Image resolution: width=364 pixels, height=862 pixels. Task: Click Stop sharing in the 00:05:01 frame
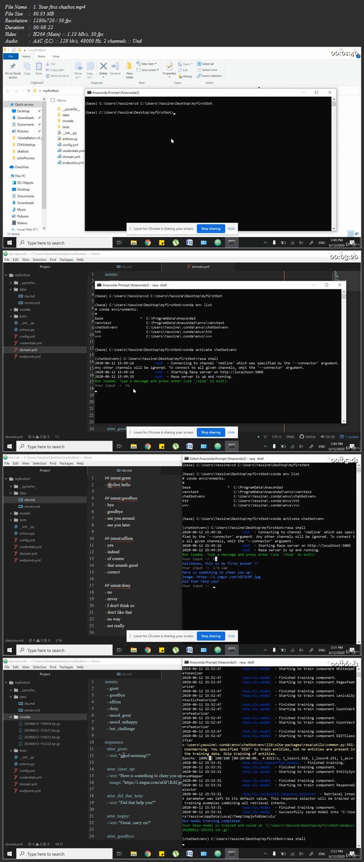(211, 636)
